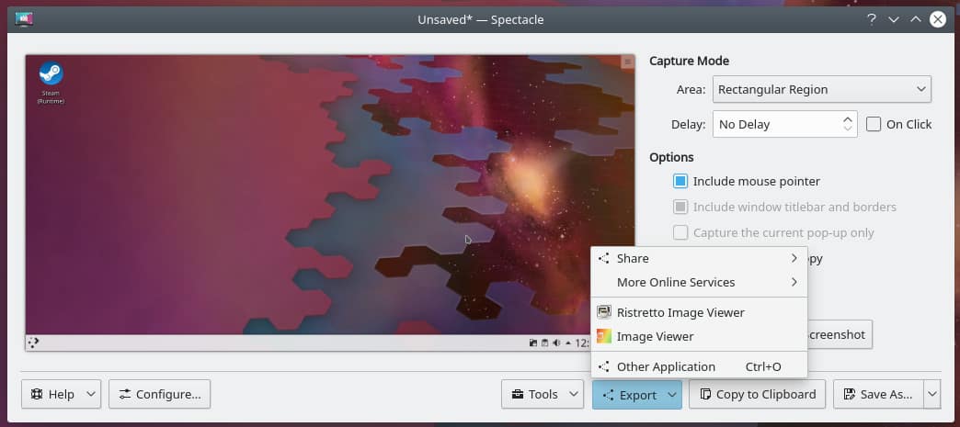Close the Spectacle window

pos(937,19)
